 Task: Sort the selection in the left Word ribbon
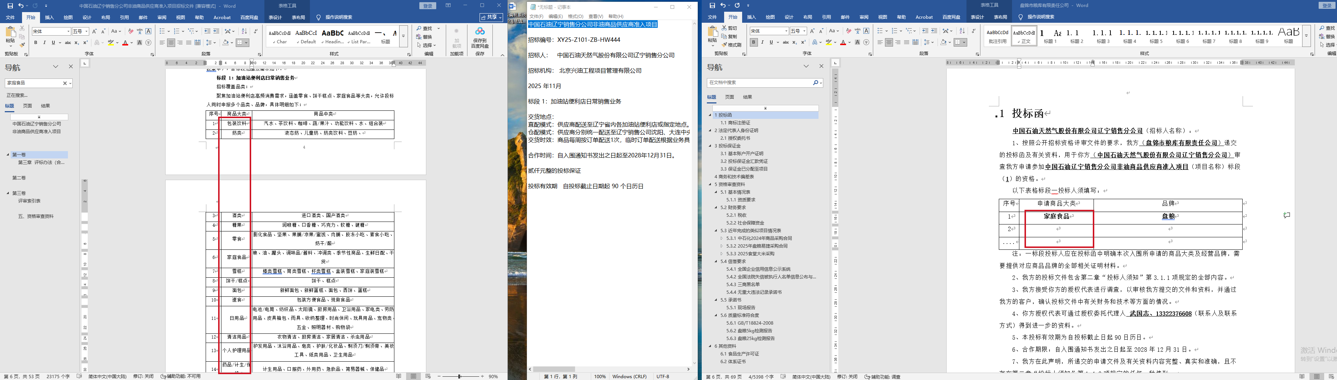coord(245,32)
